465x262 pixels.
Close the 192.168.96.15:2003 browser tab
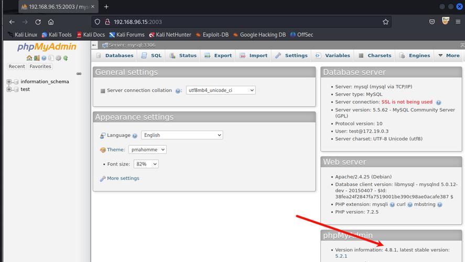93,6
